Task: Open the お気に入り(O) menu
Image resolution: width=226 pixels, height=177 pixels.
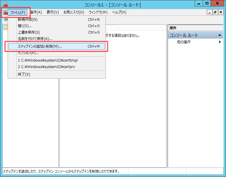Action: tap(74, 12)
